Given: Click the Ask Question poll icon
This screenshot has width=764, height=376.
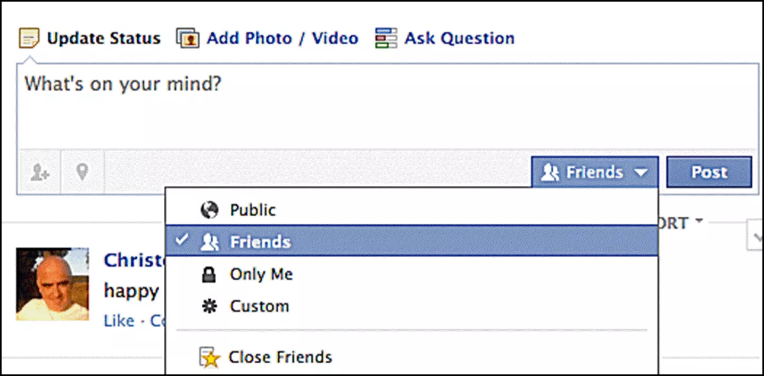Looking at the screenshot, I should [x=386, y=38].
